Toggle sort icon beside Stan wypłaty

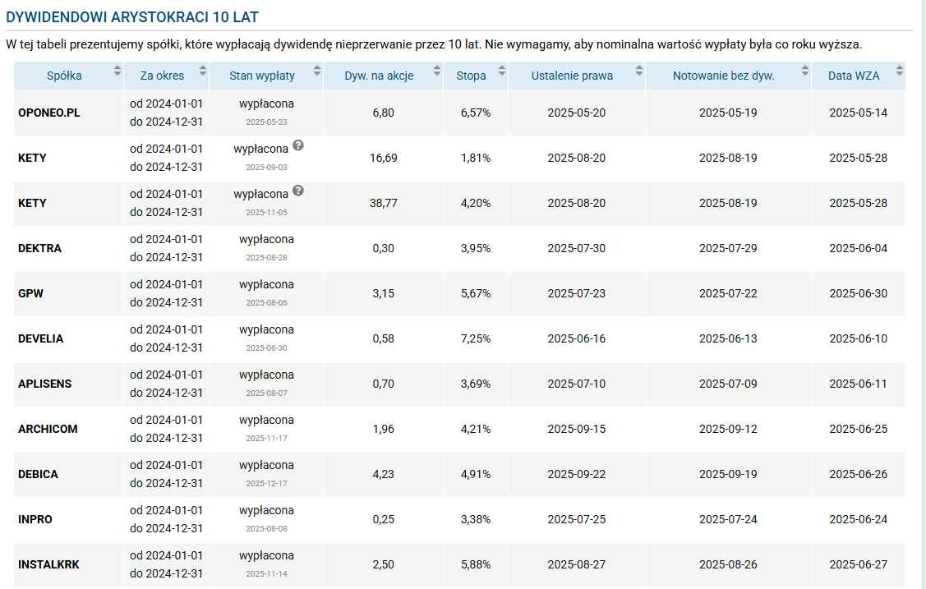pyautogui.click(x=316, y=71)
